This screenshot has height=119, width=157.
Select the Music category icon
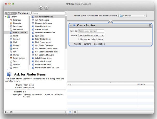click(x=11, y=48)
